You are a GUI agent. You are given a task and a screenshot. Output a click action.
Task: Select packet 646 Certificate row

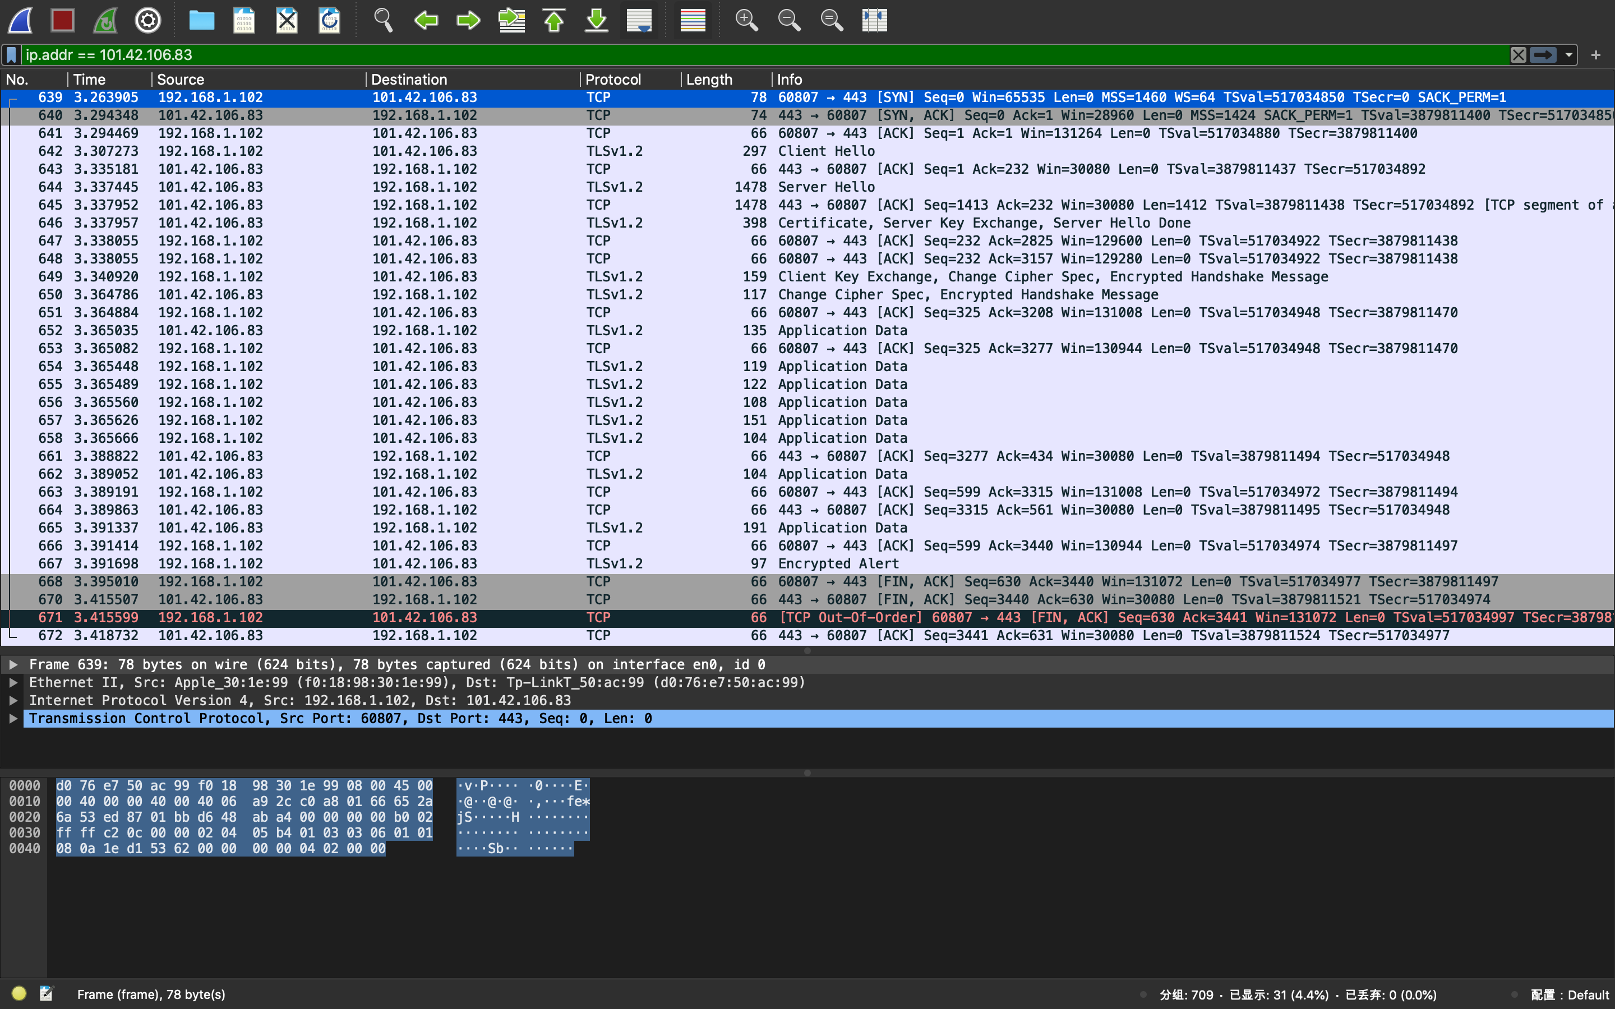807,223
